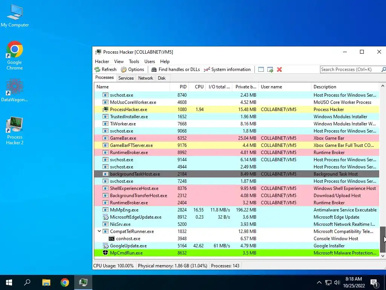
Task: Click the CPU Usage status bar entry
Action: [x=113, y=265]
